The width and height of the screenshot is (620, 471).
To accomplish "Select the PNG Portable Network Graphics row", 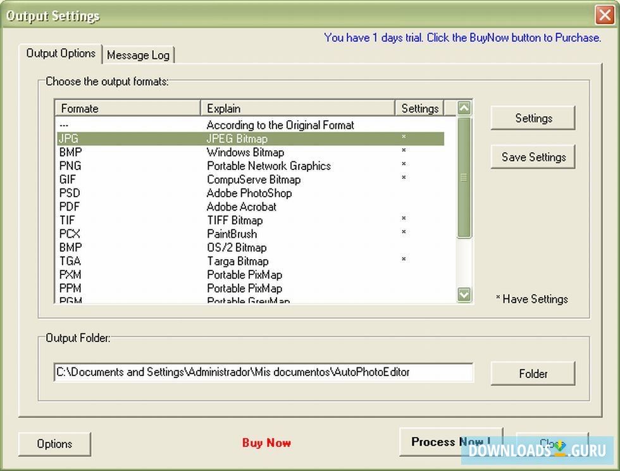I will (251, 166).
